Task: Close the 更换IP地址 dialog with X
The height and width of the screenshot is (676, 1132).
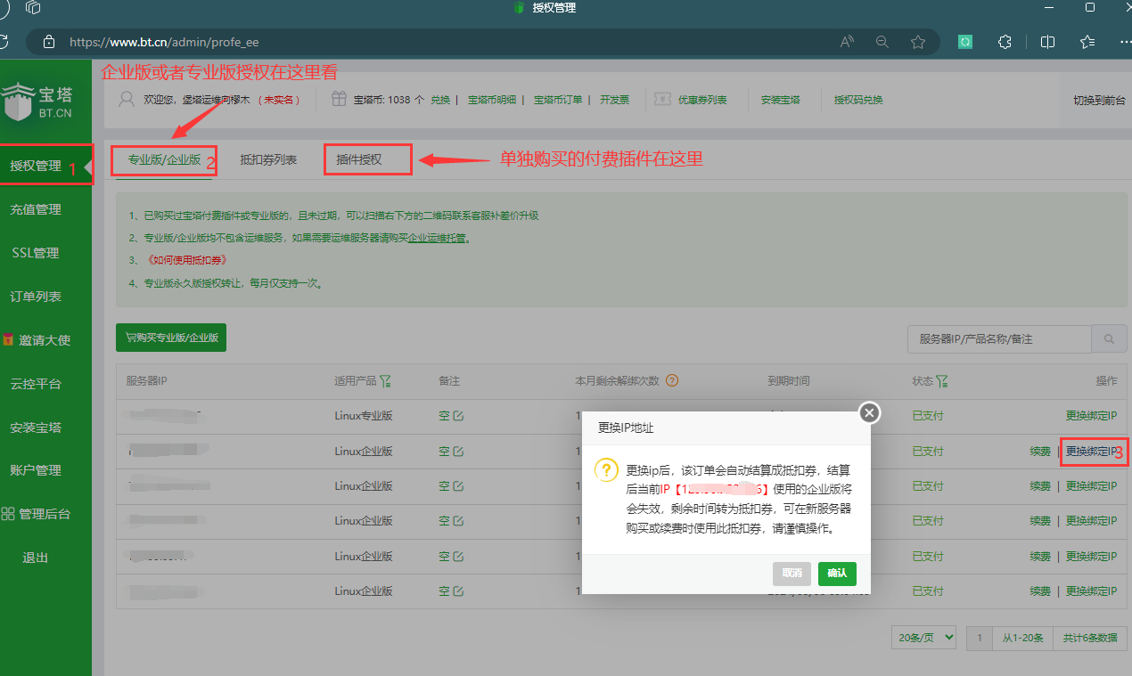Action: click(x=870, y=412)
